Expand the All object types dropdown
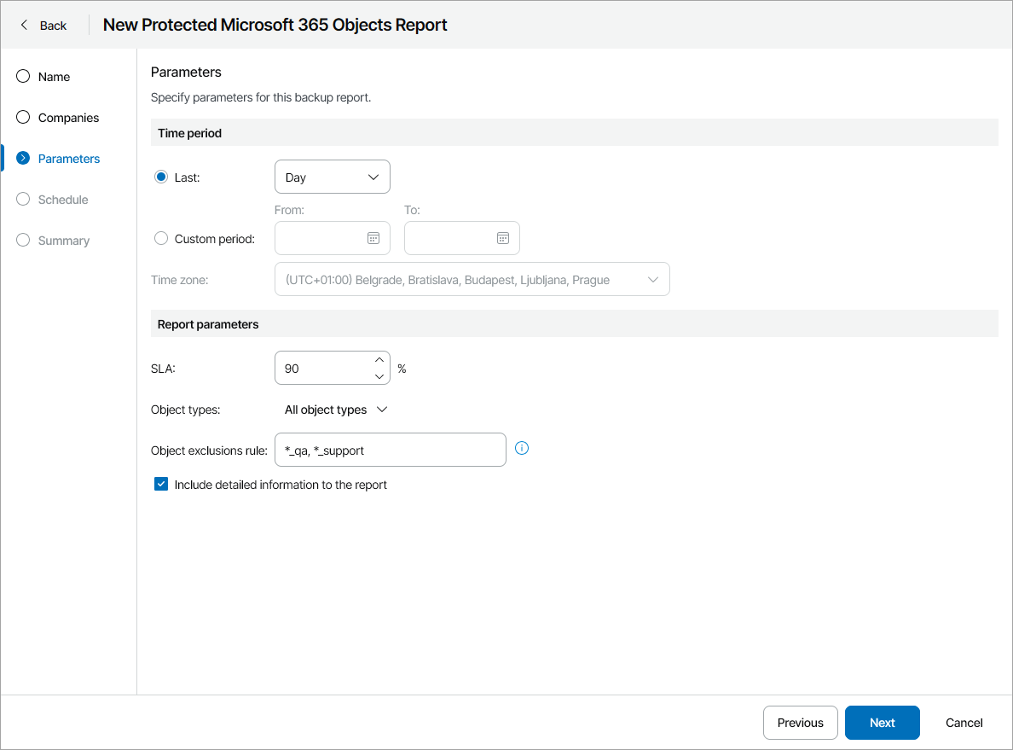1013x750 pixels. tap(336, 410)
